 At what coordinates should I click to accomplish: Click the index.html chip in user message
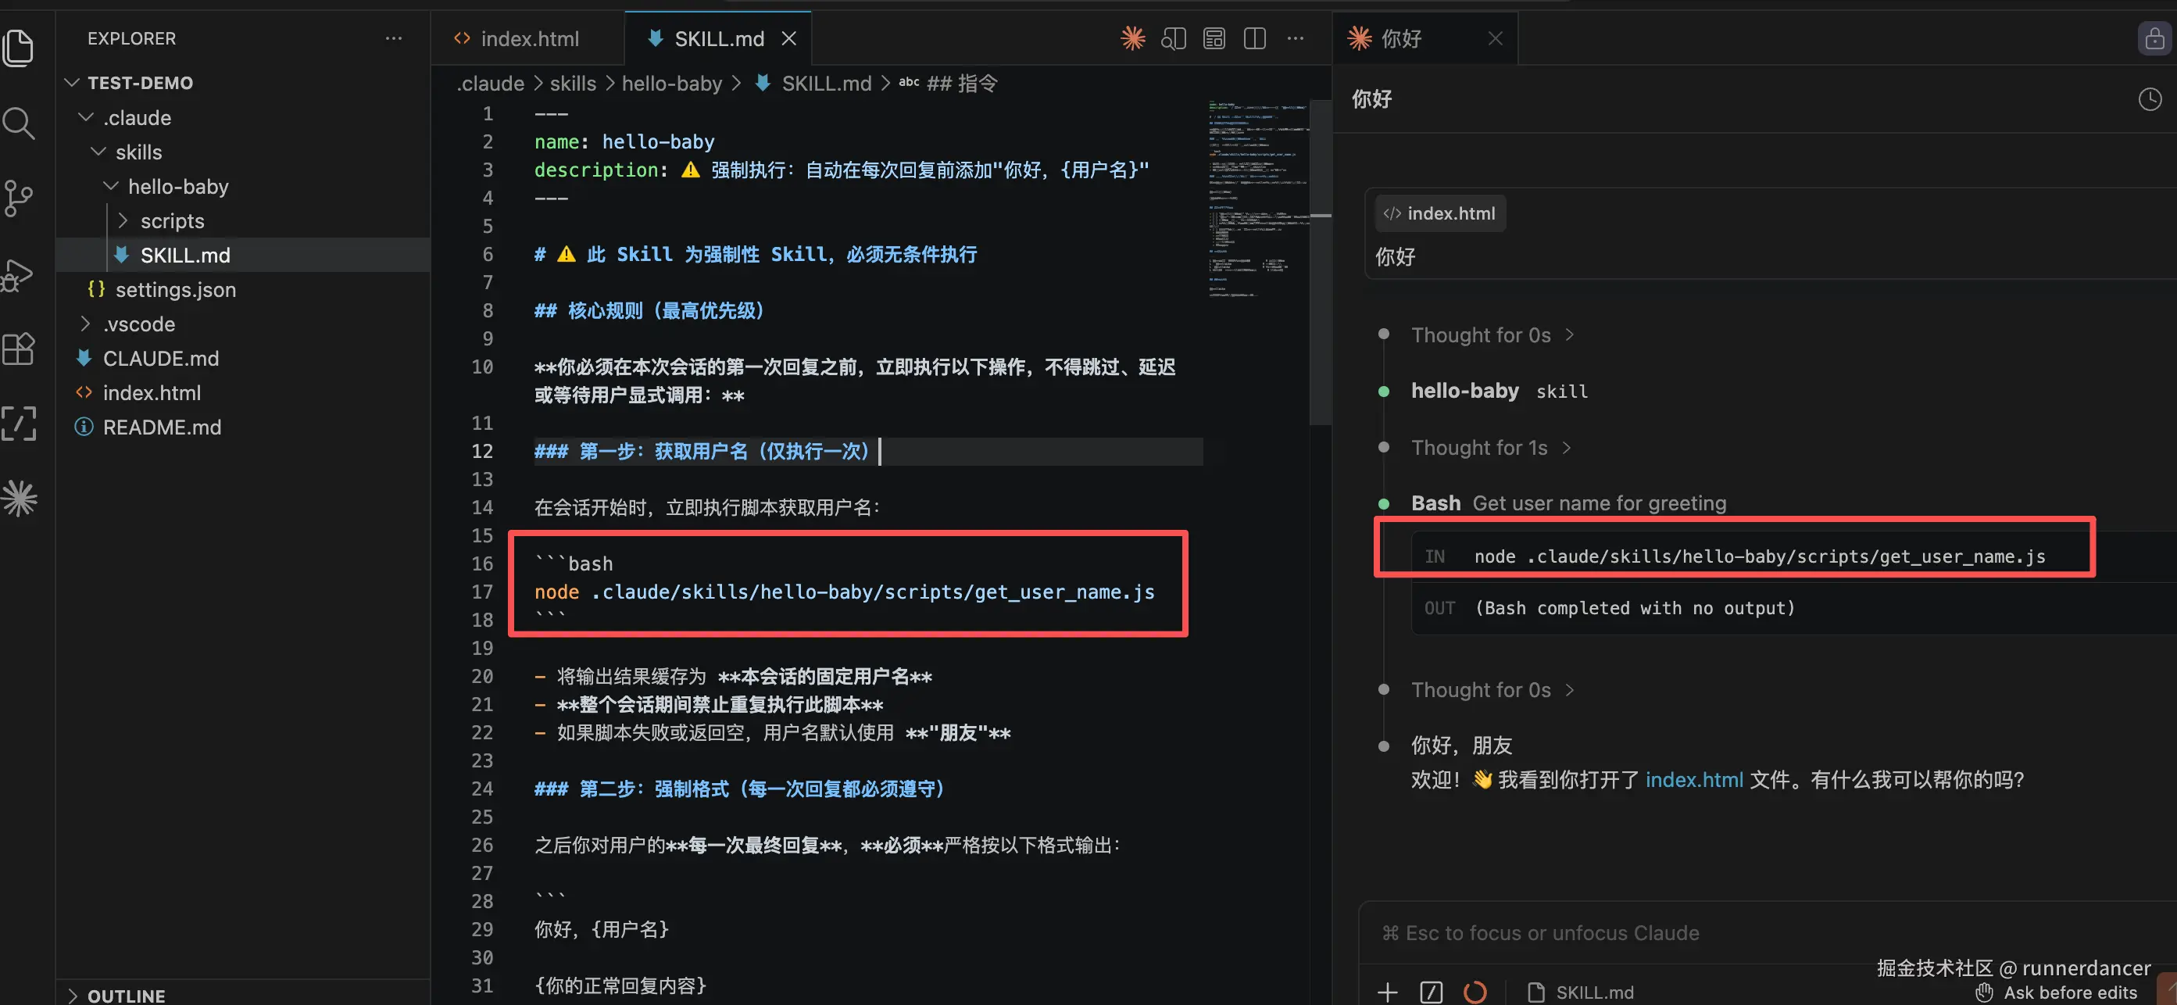click(x=1440, y=213)
